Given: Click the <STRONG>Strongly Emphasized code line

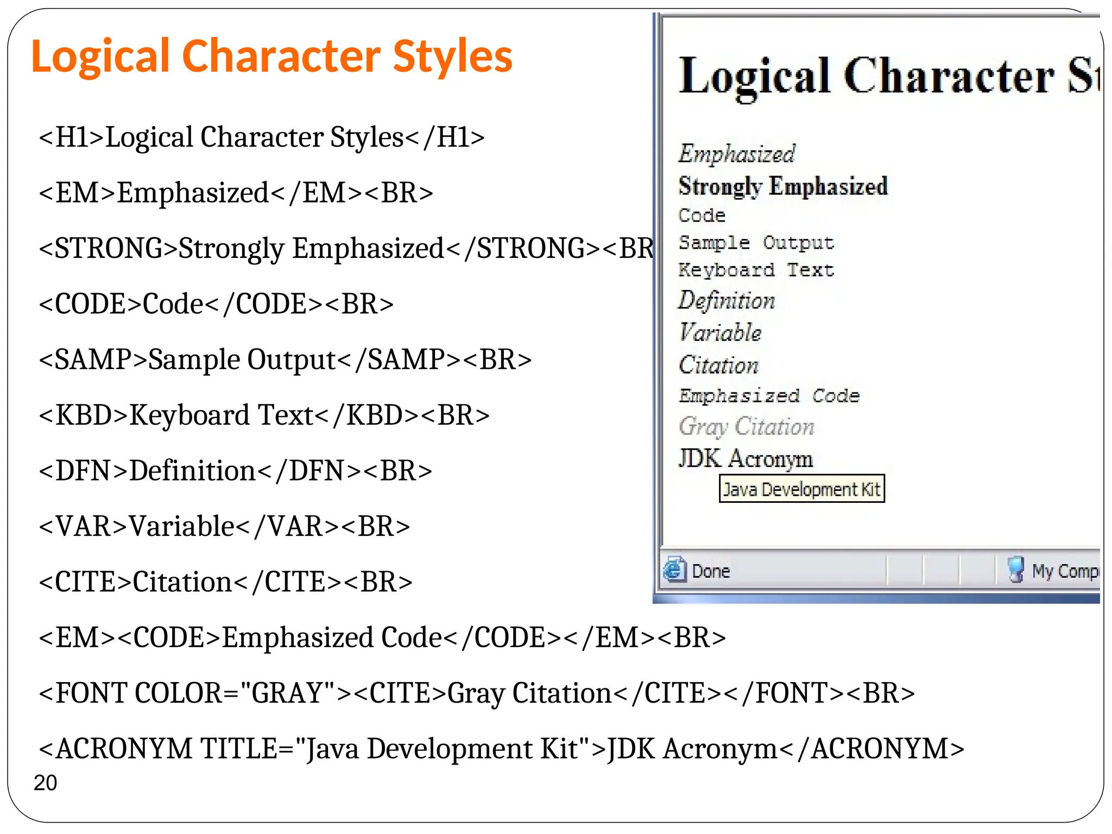Looking at the screenshot, I should coord(346,249).
